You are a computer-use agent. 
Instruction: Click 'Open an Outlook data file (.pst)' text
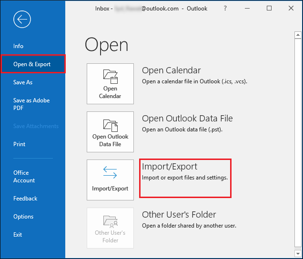point(182,129)
